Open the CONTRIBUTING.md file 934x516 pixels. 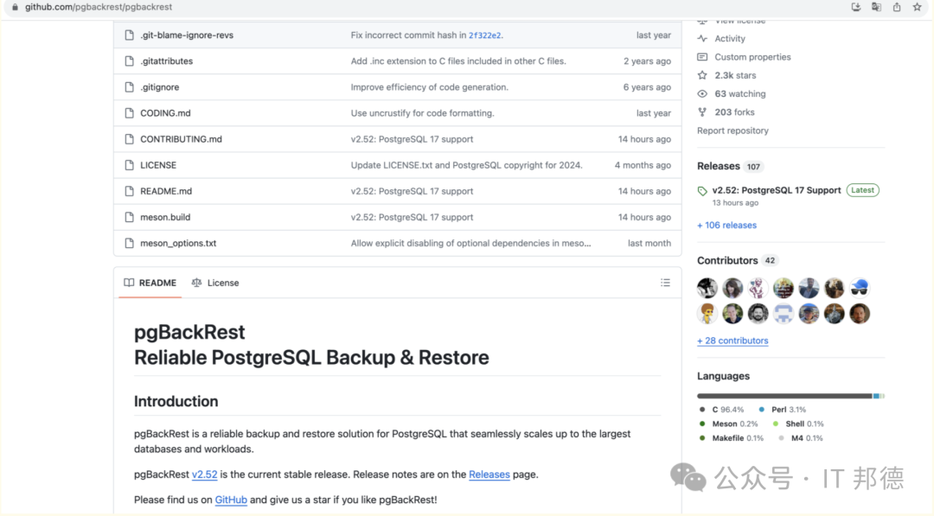181,138
